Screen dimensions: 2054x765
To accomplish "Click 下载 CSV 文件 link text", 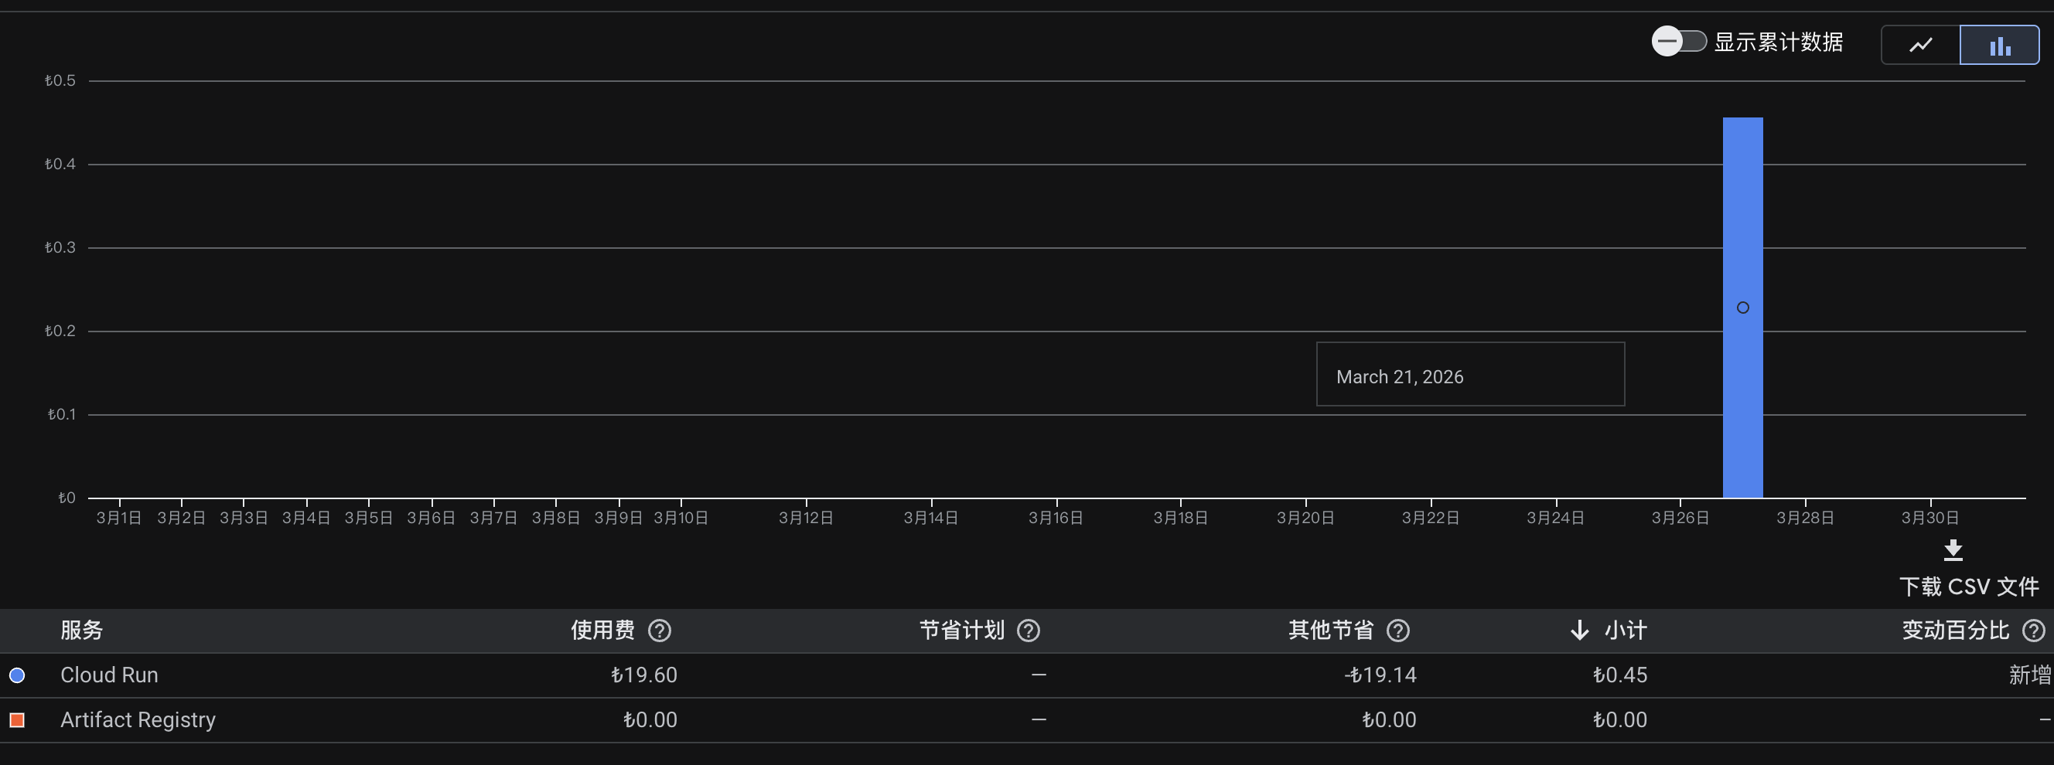I will (x=1969, y=587).
